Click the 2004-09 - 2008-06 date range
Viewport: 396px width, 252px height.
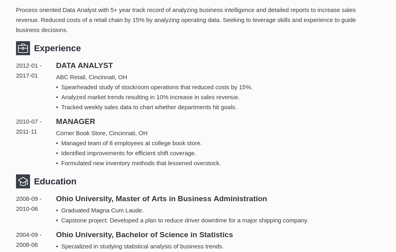pos(28,240)
